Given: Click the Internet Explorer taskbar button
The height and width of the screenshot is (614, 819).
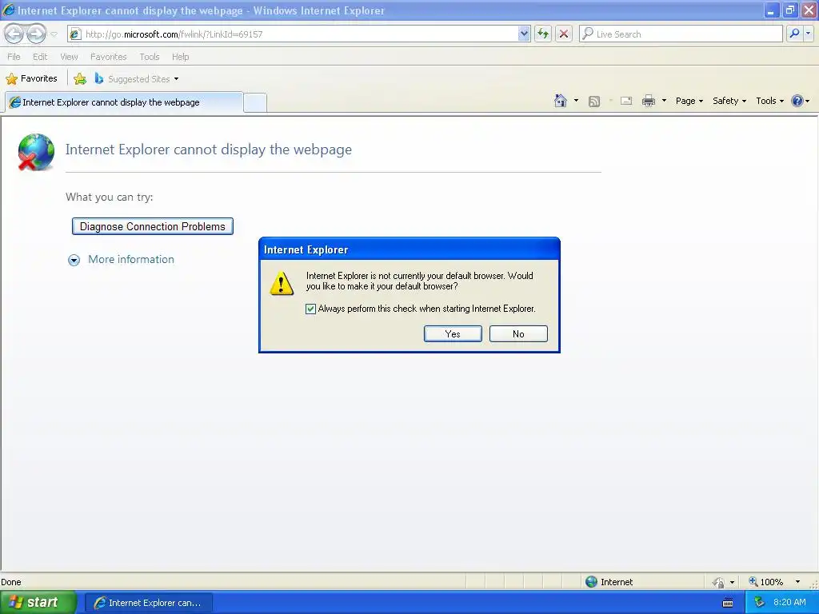Looking at the screenshot, I should (x=148, y=603).
